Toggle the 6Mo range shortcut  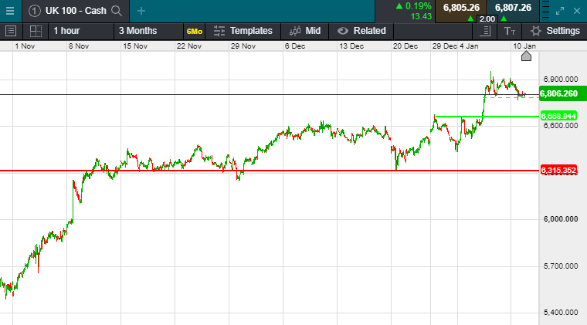click(x=194, y=31)
